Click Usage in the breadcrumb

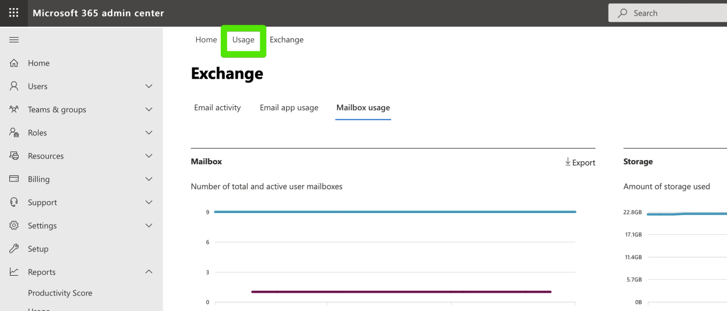244,39
